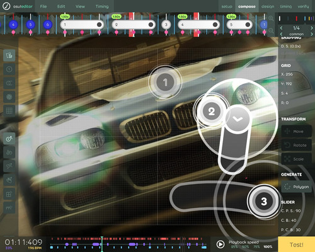Start playback with the play button
The image size is (315, 252).
(x=220, y=244)
